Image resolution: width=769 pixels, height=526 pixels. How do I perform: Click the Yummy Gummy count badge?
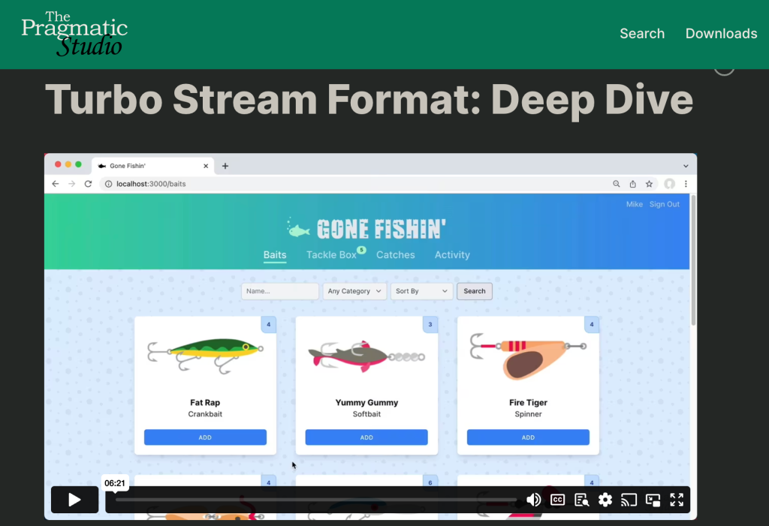(430, 324)
